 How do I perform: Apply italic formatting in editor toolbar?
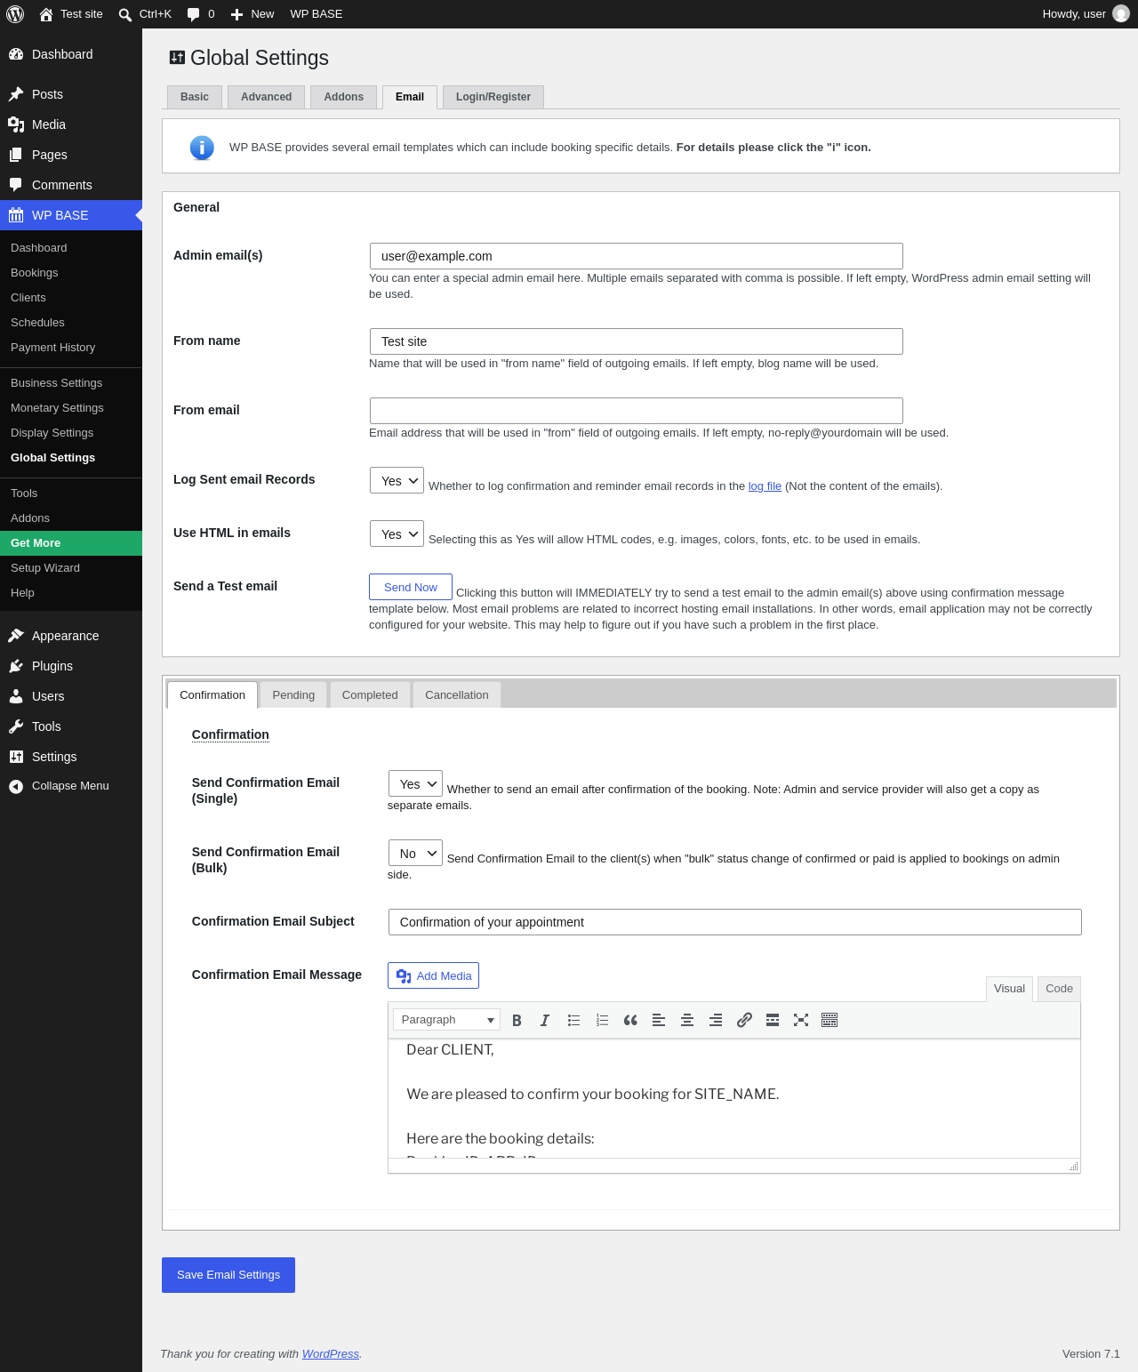(545, 1020)
